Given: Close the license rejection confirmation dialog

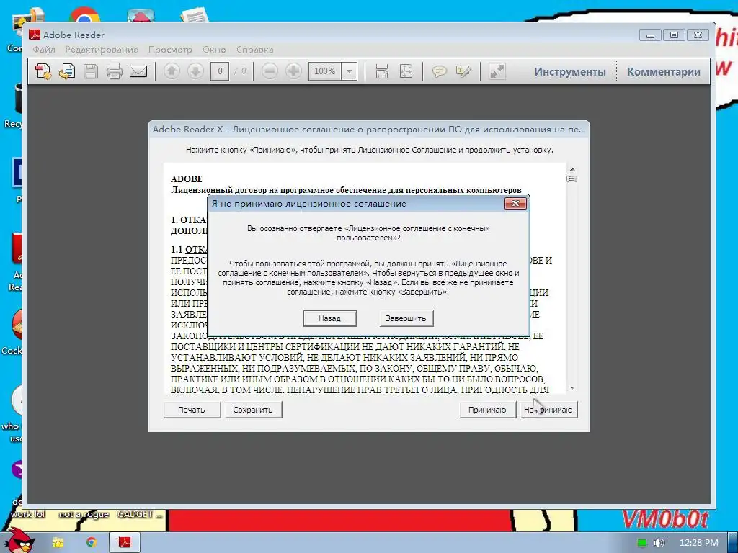Looking at the screenshot, I should tap(515, 203).
